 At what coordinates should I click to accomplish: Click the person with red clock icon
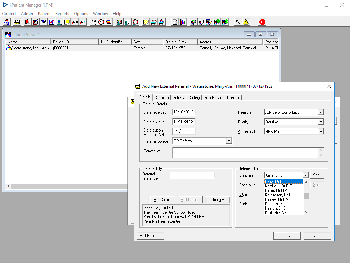pos(135,22)
